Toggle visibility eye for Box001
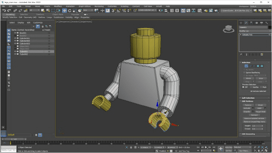 15,33
